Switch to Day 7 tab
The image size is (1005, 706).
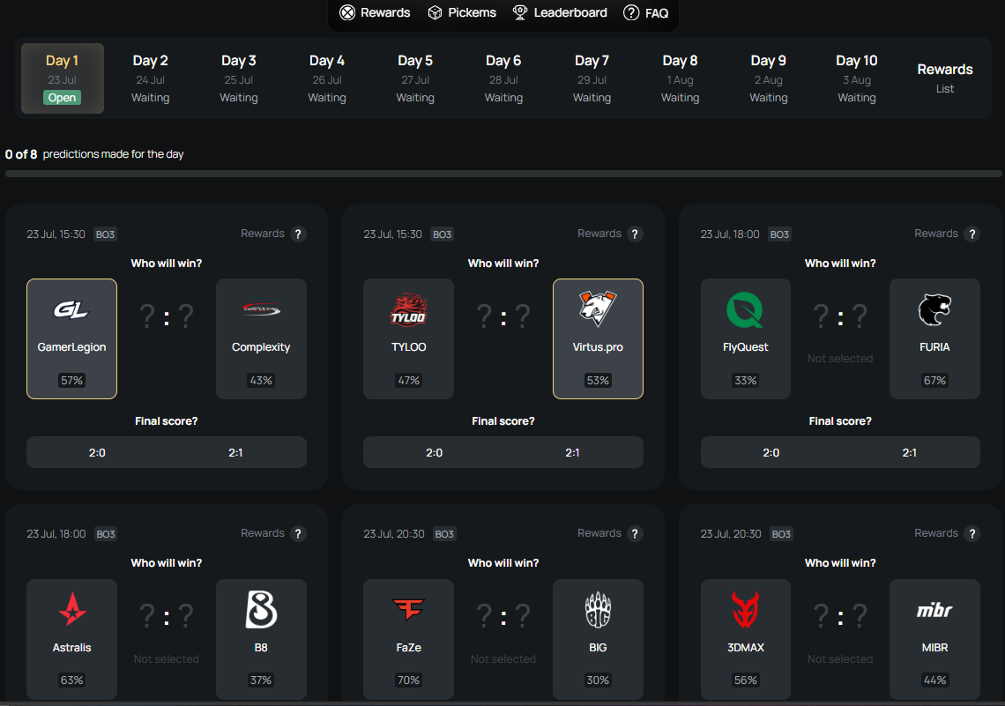592,78
